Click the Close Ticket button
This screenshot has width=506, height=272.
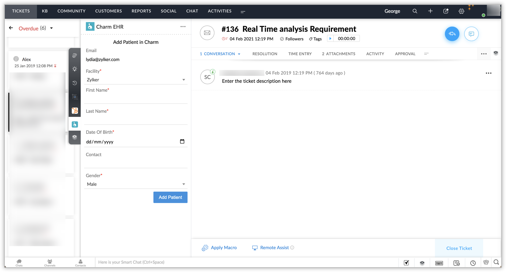tap(459, 248)
